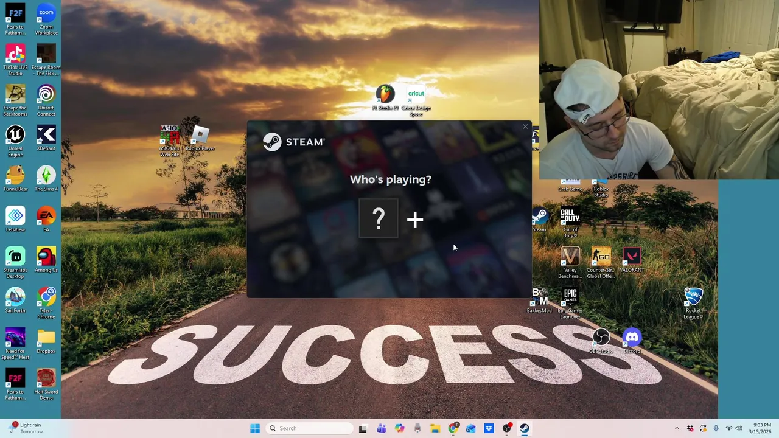
Task: Open Sail Forth desktop shortcut
Action: 15,301
